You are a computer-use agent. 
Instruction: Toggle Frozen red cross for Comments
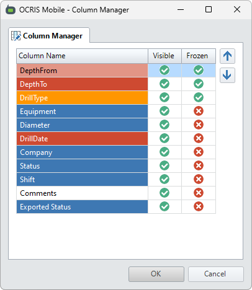point(199,193)
